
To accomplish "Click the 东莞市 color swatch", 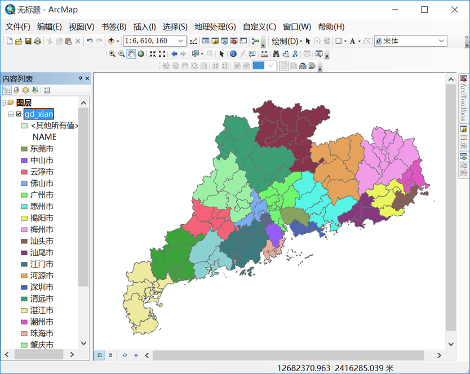I will [24, 149].
